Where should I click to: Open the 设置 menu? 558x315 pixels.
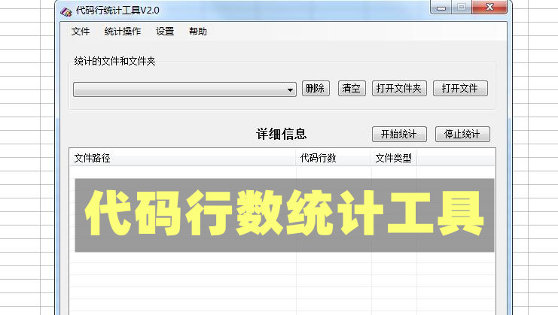click(165, 32)
